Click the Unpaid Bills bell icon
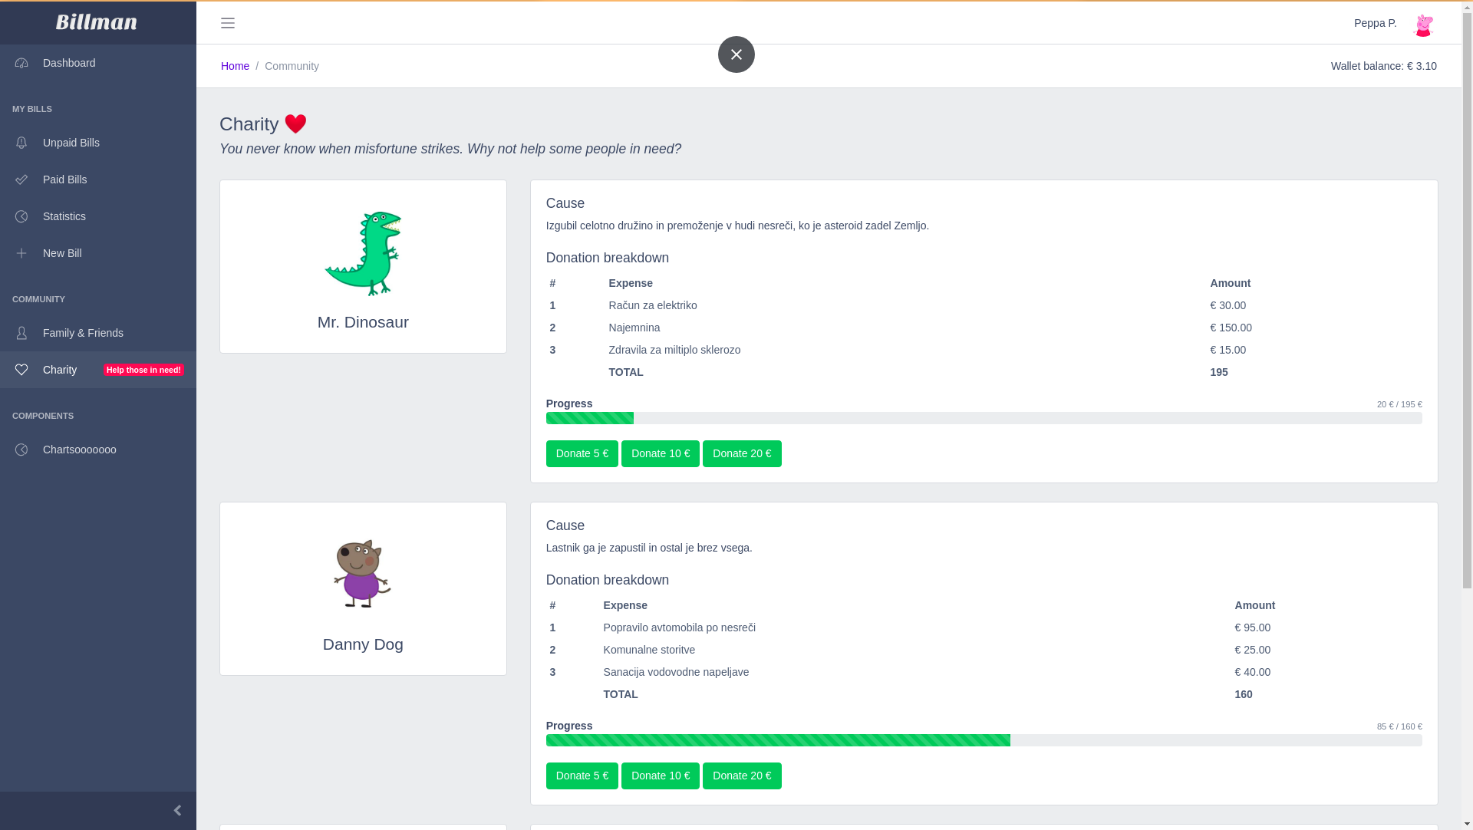 (x=21, y=143)
